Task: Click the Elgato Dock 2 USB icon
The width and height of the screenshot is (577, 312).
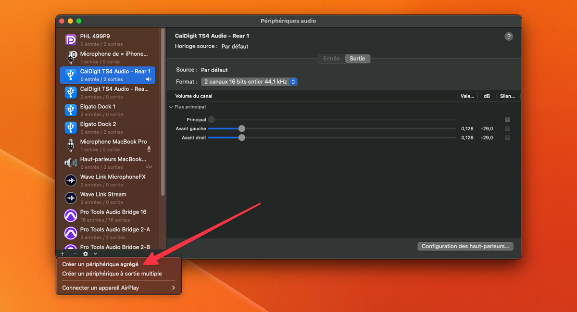Action: click(71, 127)
